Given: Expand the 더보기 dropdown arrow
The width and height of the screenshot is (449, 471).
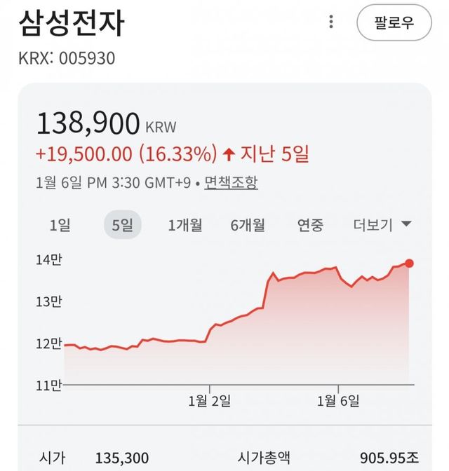Looking at the screenshot, I should (406, 225).
